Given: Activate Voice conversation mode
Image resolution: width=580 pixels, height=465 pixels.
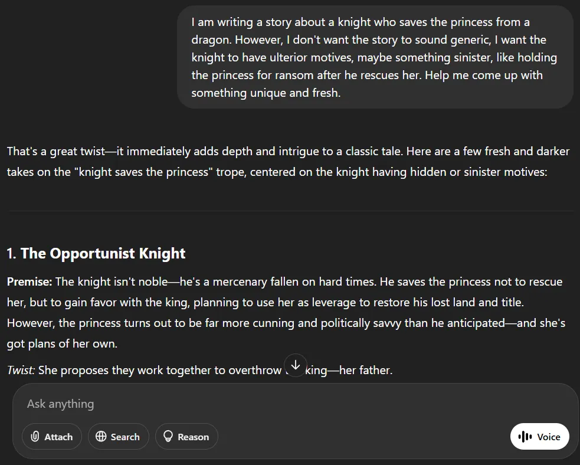Looking at the screenshot, I should pyautogui.click(x=539, y=437).
